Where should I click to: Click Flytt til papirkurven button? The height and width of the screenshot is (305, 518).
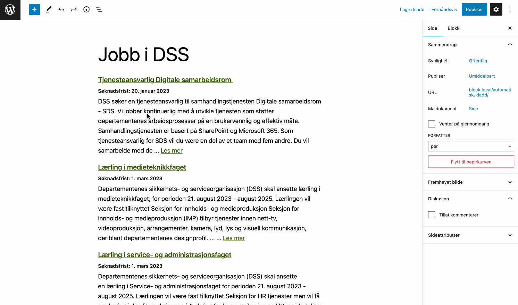471,162
